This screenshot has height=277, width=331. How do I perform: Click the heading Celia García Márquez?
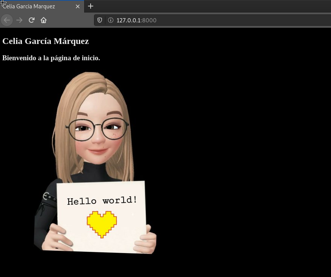[45, 41]
